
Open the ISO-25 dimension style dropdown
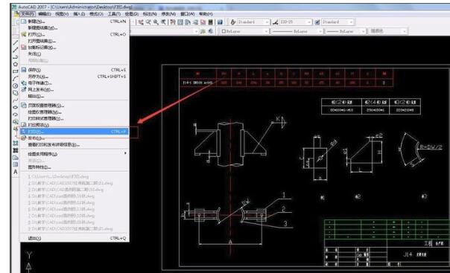[x=295, y=22]
